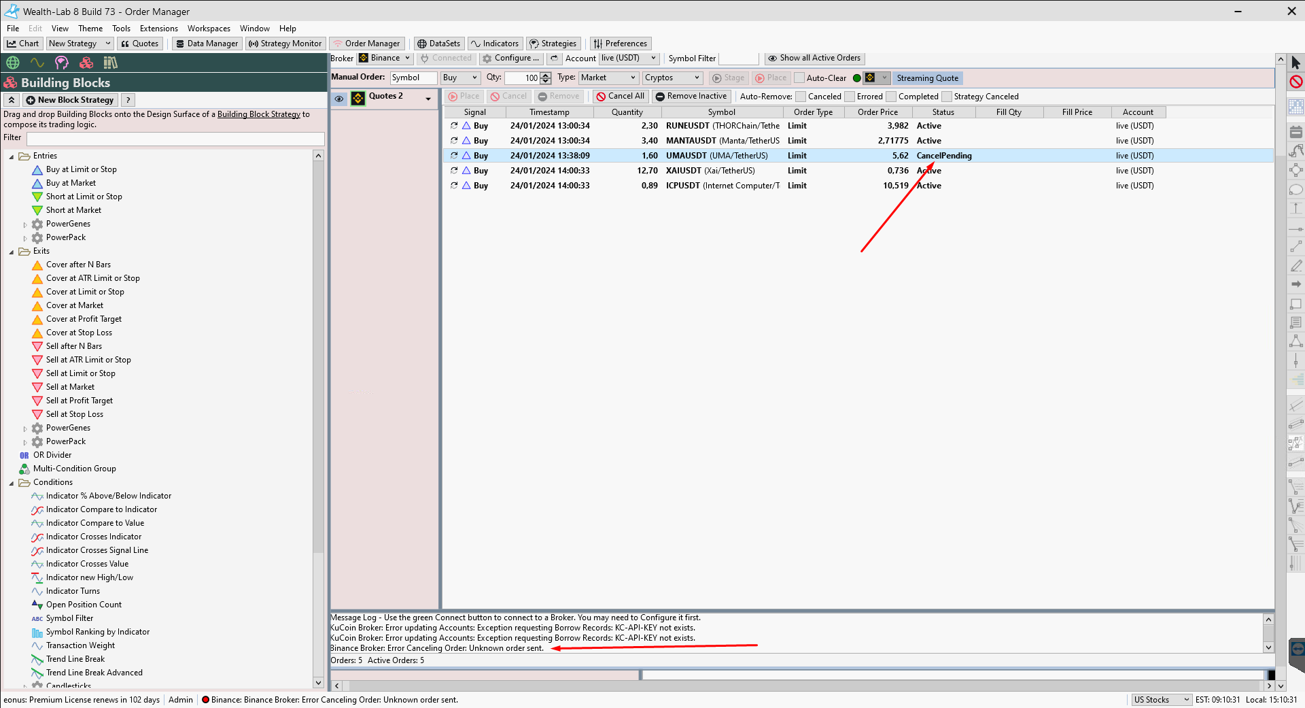The image size is (1305, 708).
Task: Open the red building blocks sidebar tab
Action: (x=86, y=63)
